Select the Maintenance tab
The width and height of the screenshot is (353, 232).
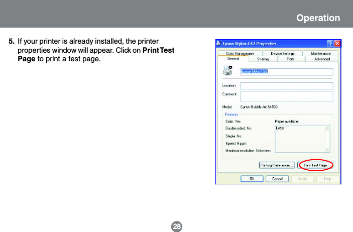(x=320, y=53)
